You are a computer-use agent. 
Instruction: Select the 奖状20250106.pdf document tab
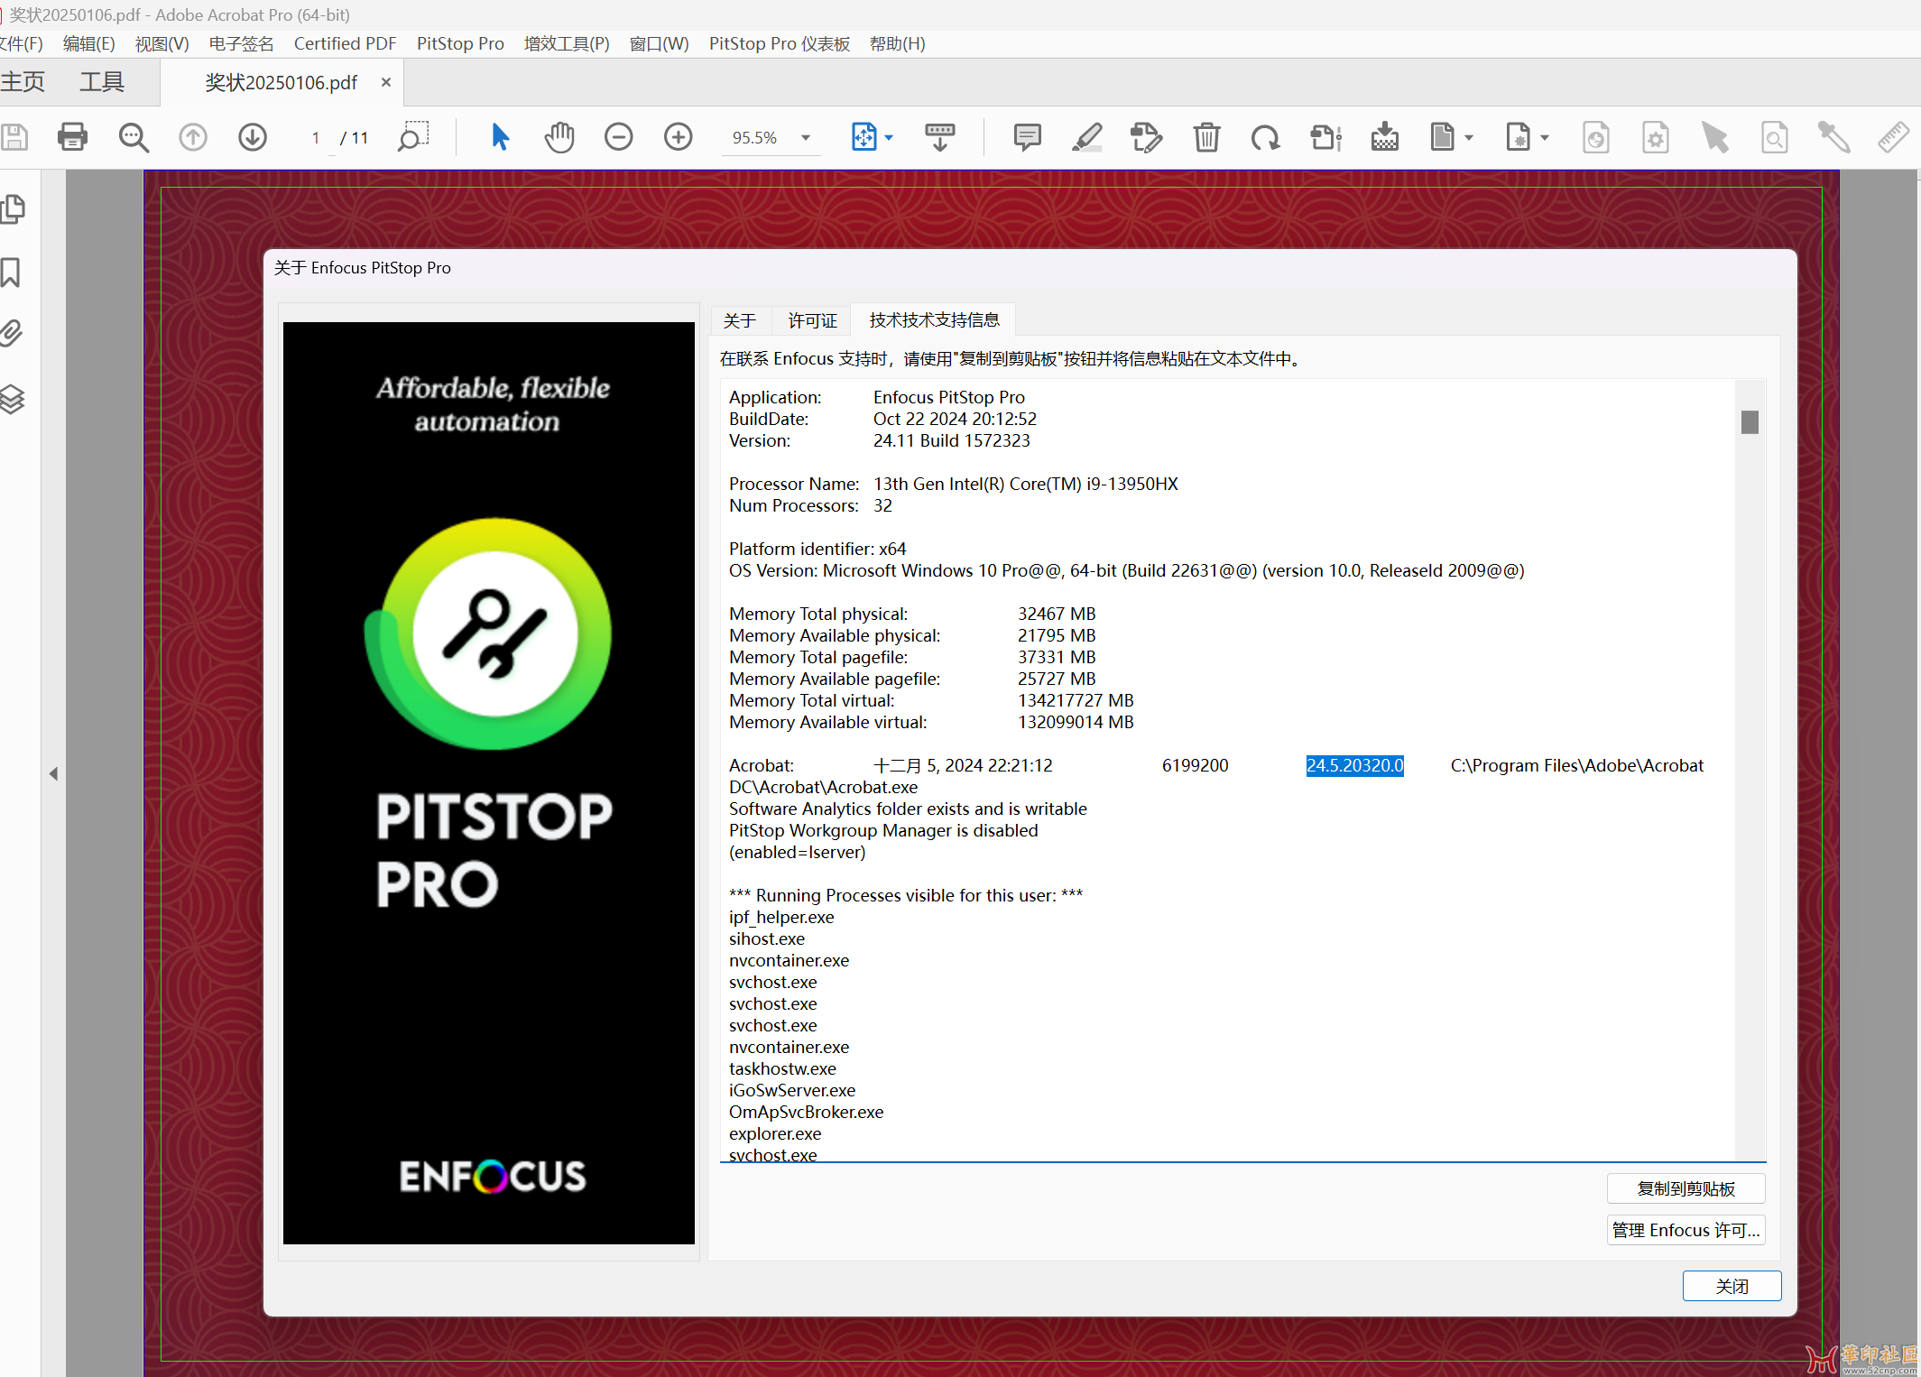[x=281, y=83]
